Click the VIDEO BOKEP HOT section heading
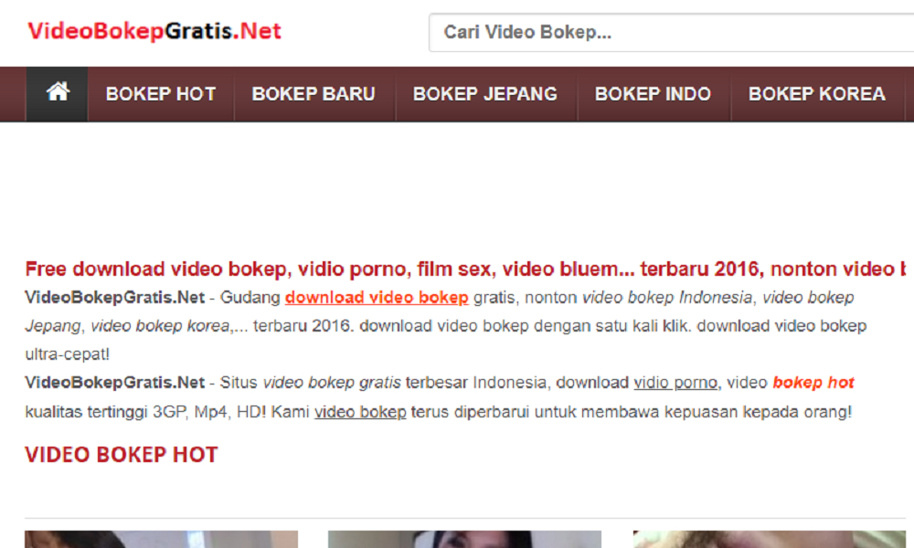914x548 pixels. [x=122, y=454]
